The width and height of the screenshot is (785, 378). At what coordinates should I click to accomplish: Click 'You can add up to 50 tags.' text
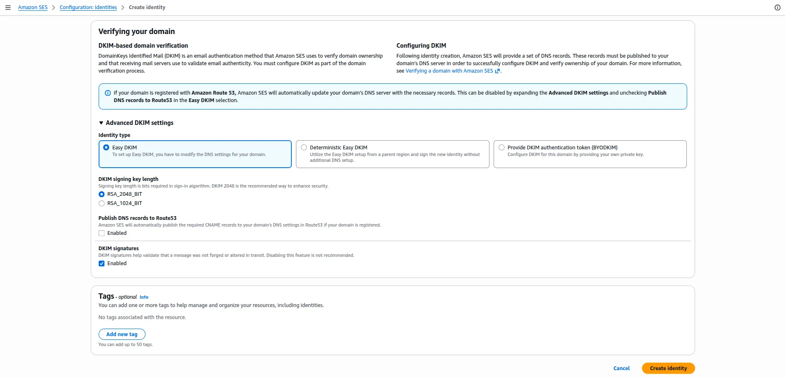coord(126,345)
